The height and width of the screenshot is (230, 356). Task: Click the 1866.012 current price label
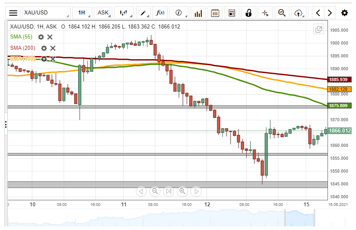pos(339,131)
